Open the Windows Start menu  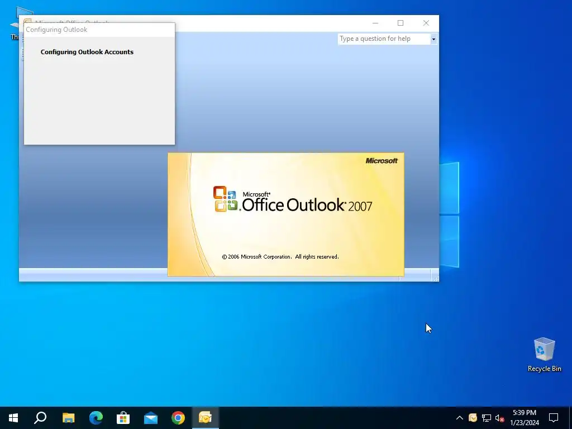click(x=13, y=418)
